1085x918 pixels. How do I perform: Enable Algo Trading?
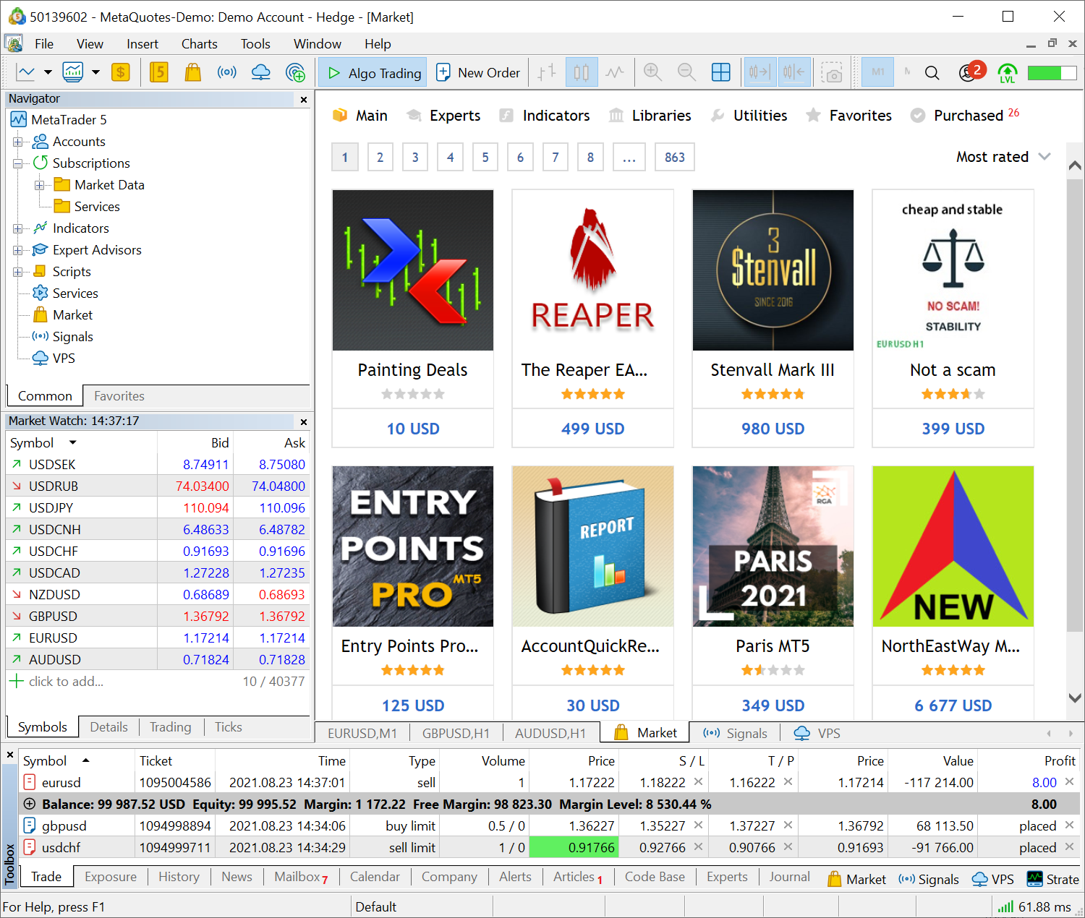tap(372, 72)
